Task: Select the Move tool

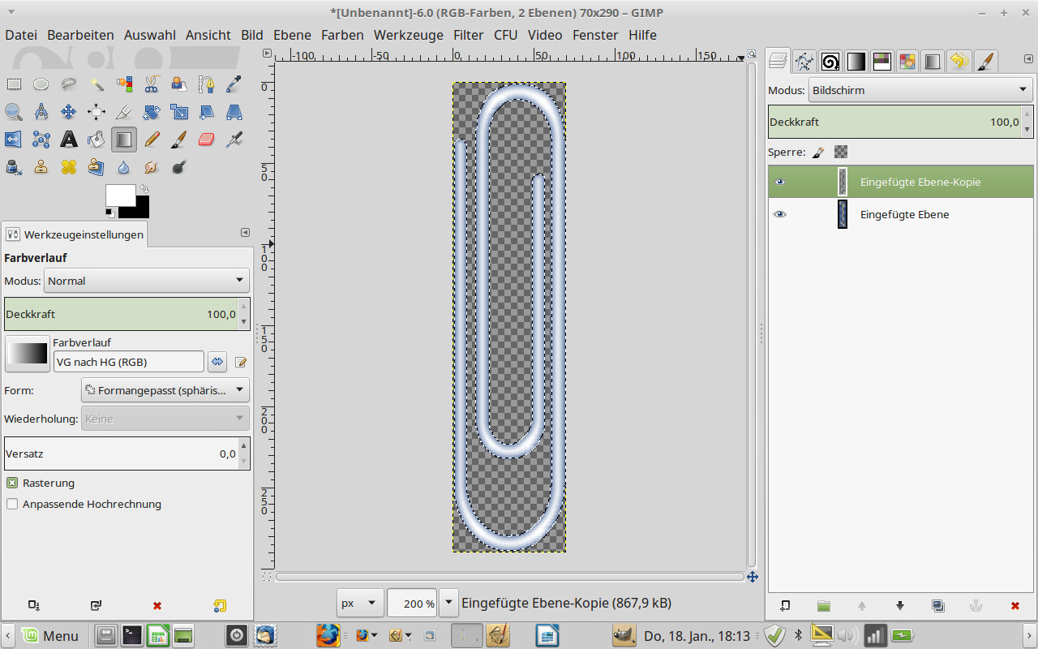Action: (69, 112)
